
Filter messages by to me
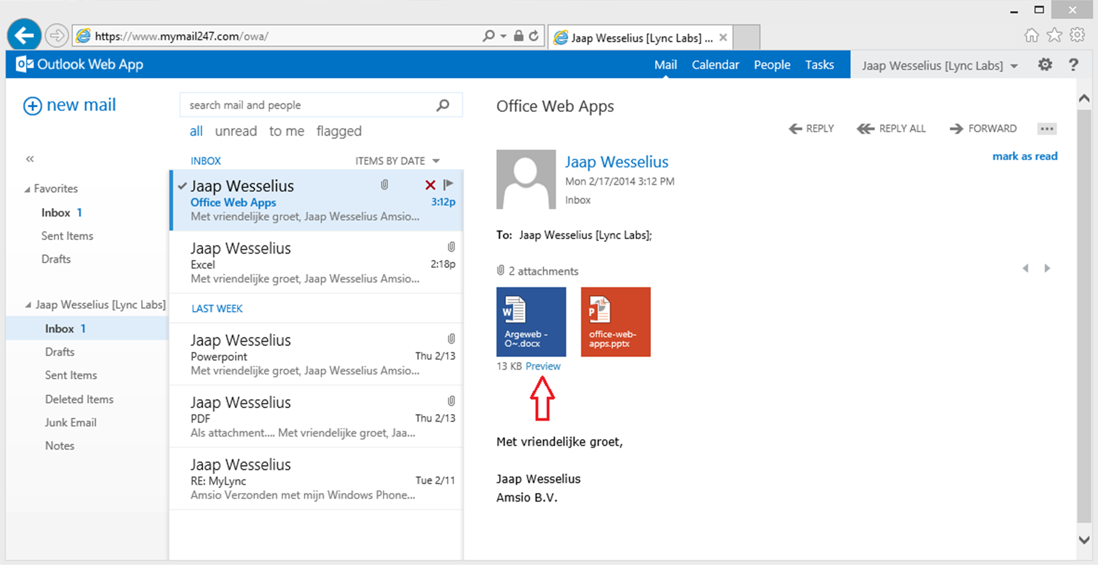tap(287, 131)
